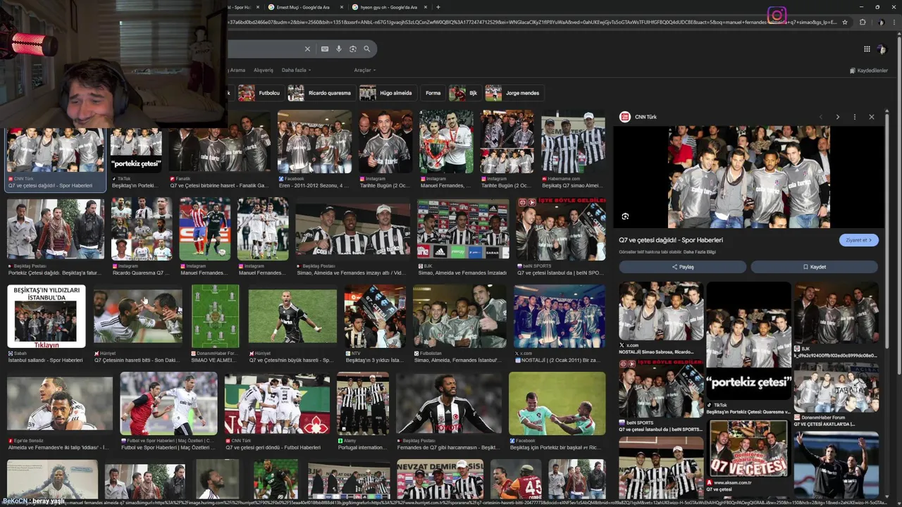Open the Alışveriş search tab
This screenshot has width=902, height=507.
264,70
